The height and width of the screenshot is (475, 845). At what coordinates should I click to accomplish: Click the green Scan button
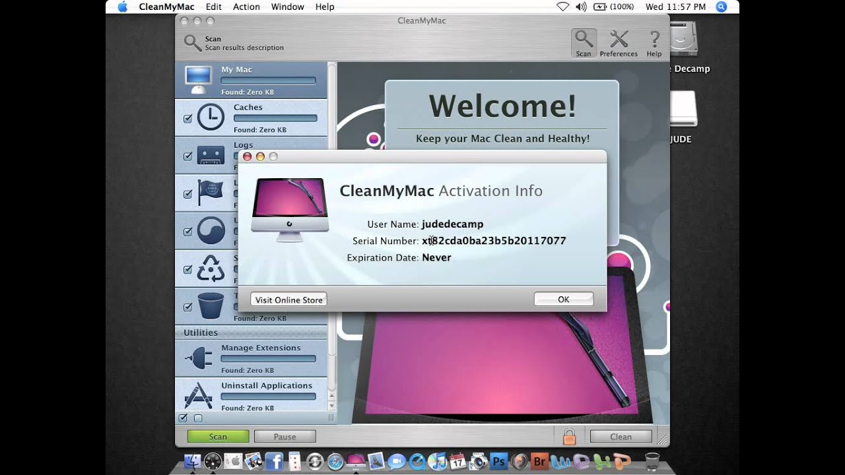tap(218, 436)
